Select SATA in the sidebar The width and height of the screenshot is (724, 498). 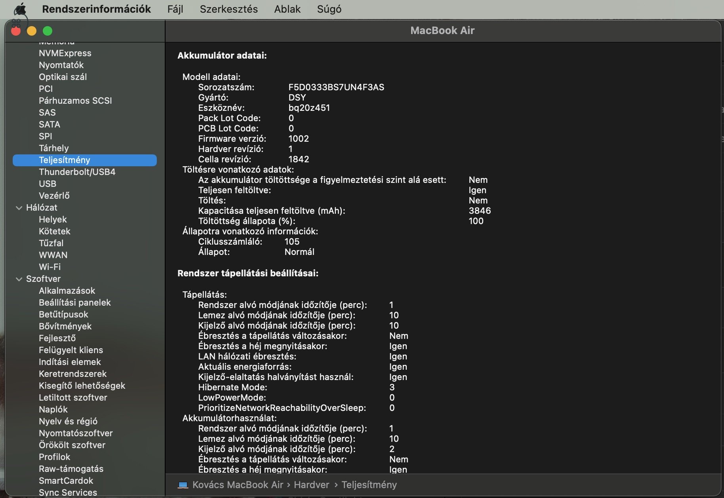[50, 124]
